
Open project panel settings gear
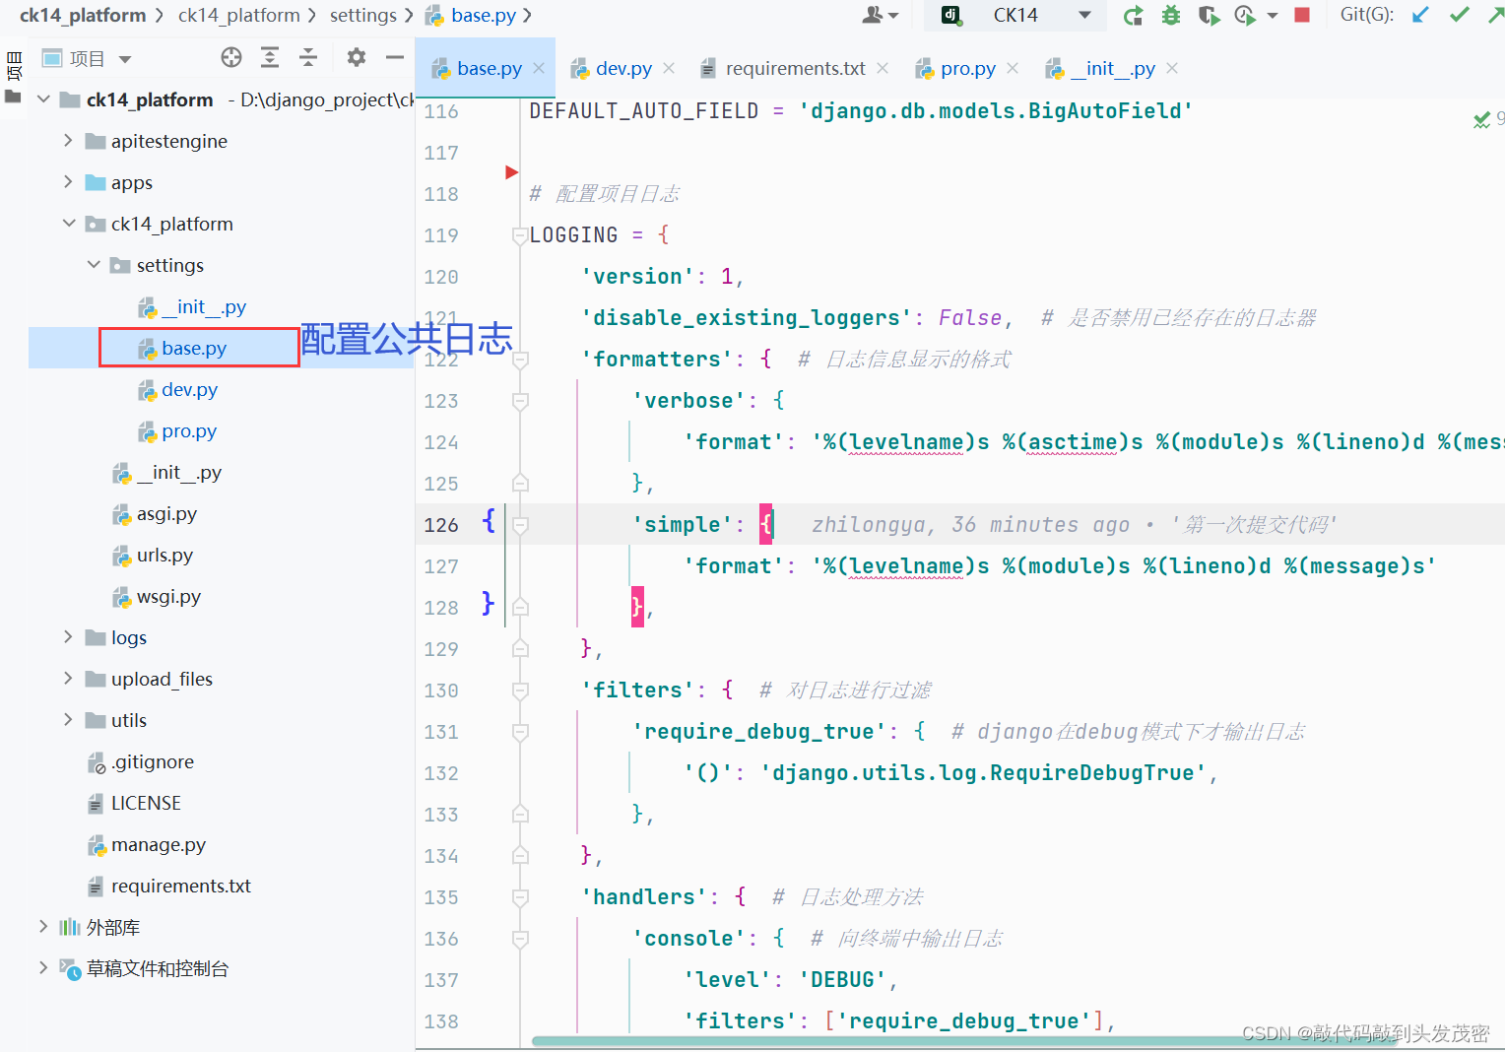tap(357, 58)
